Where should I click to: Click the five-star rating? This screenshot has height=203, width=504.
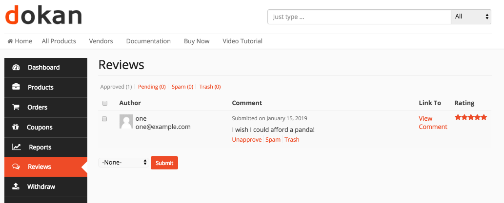471,117
